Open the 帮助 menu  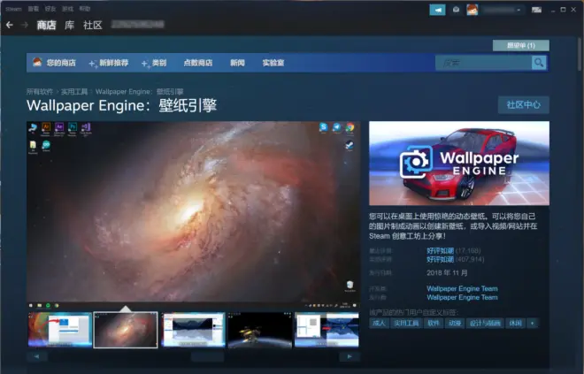[85, 9]
